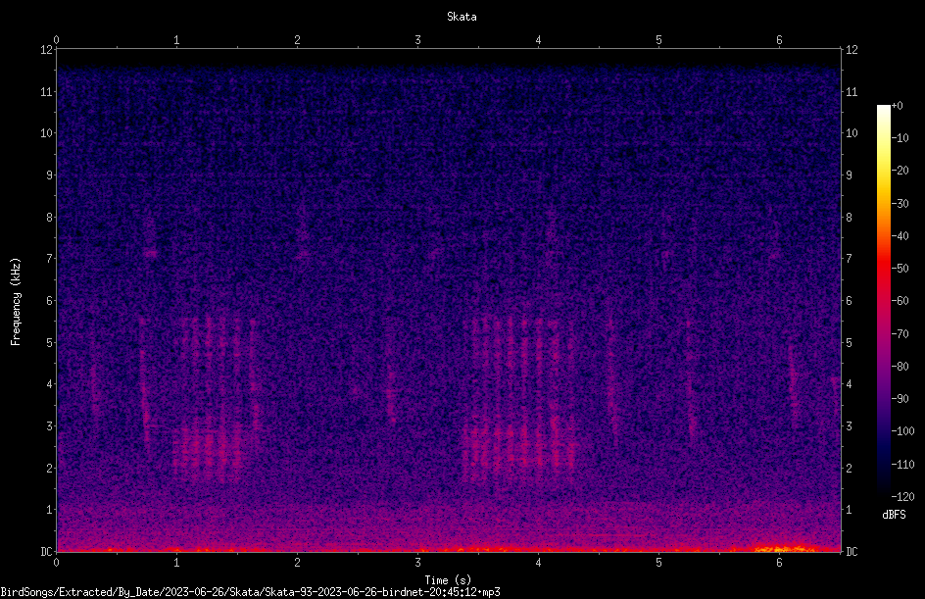Click the '6' label on the bottom time axis

tap(779, 563)
